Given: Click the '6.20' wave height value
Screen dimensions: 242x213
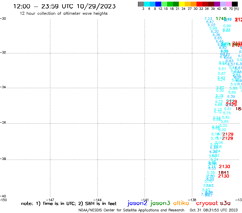Looking at the screenshot, I should coord(215,31).
